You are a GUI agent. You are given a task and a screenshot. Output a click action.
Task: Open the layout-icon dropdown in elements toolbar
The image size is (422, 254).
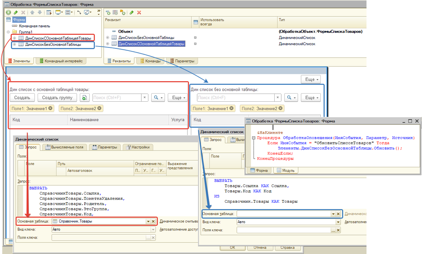pos(69,12)
